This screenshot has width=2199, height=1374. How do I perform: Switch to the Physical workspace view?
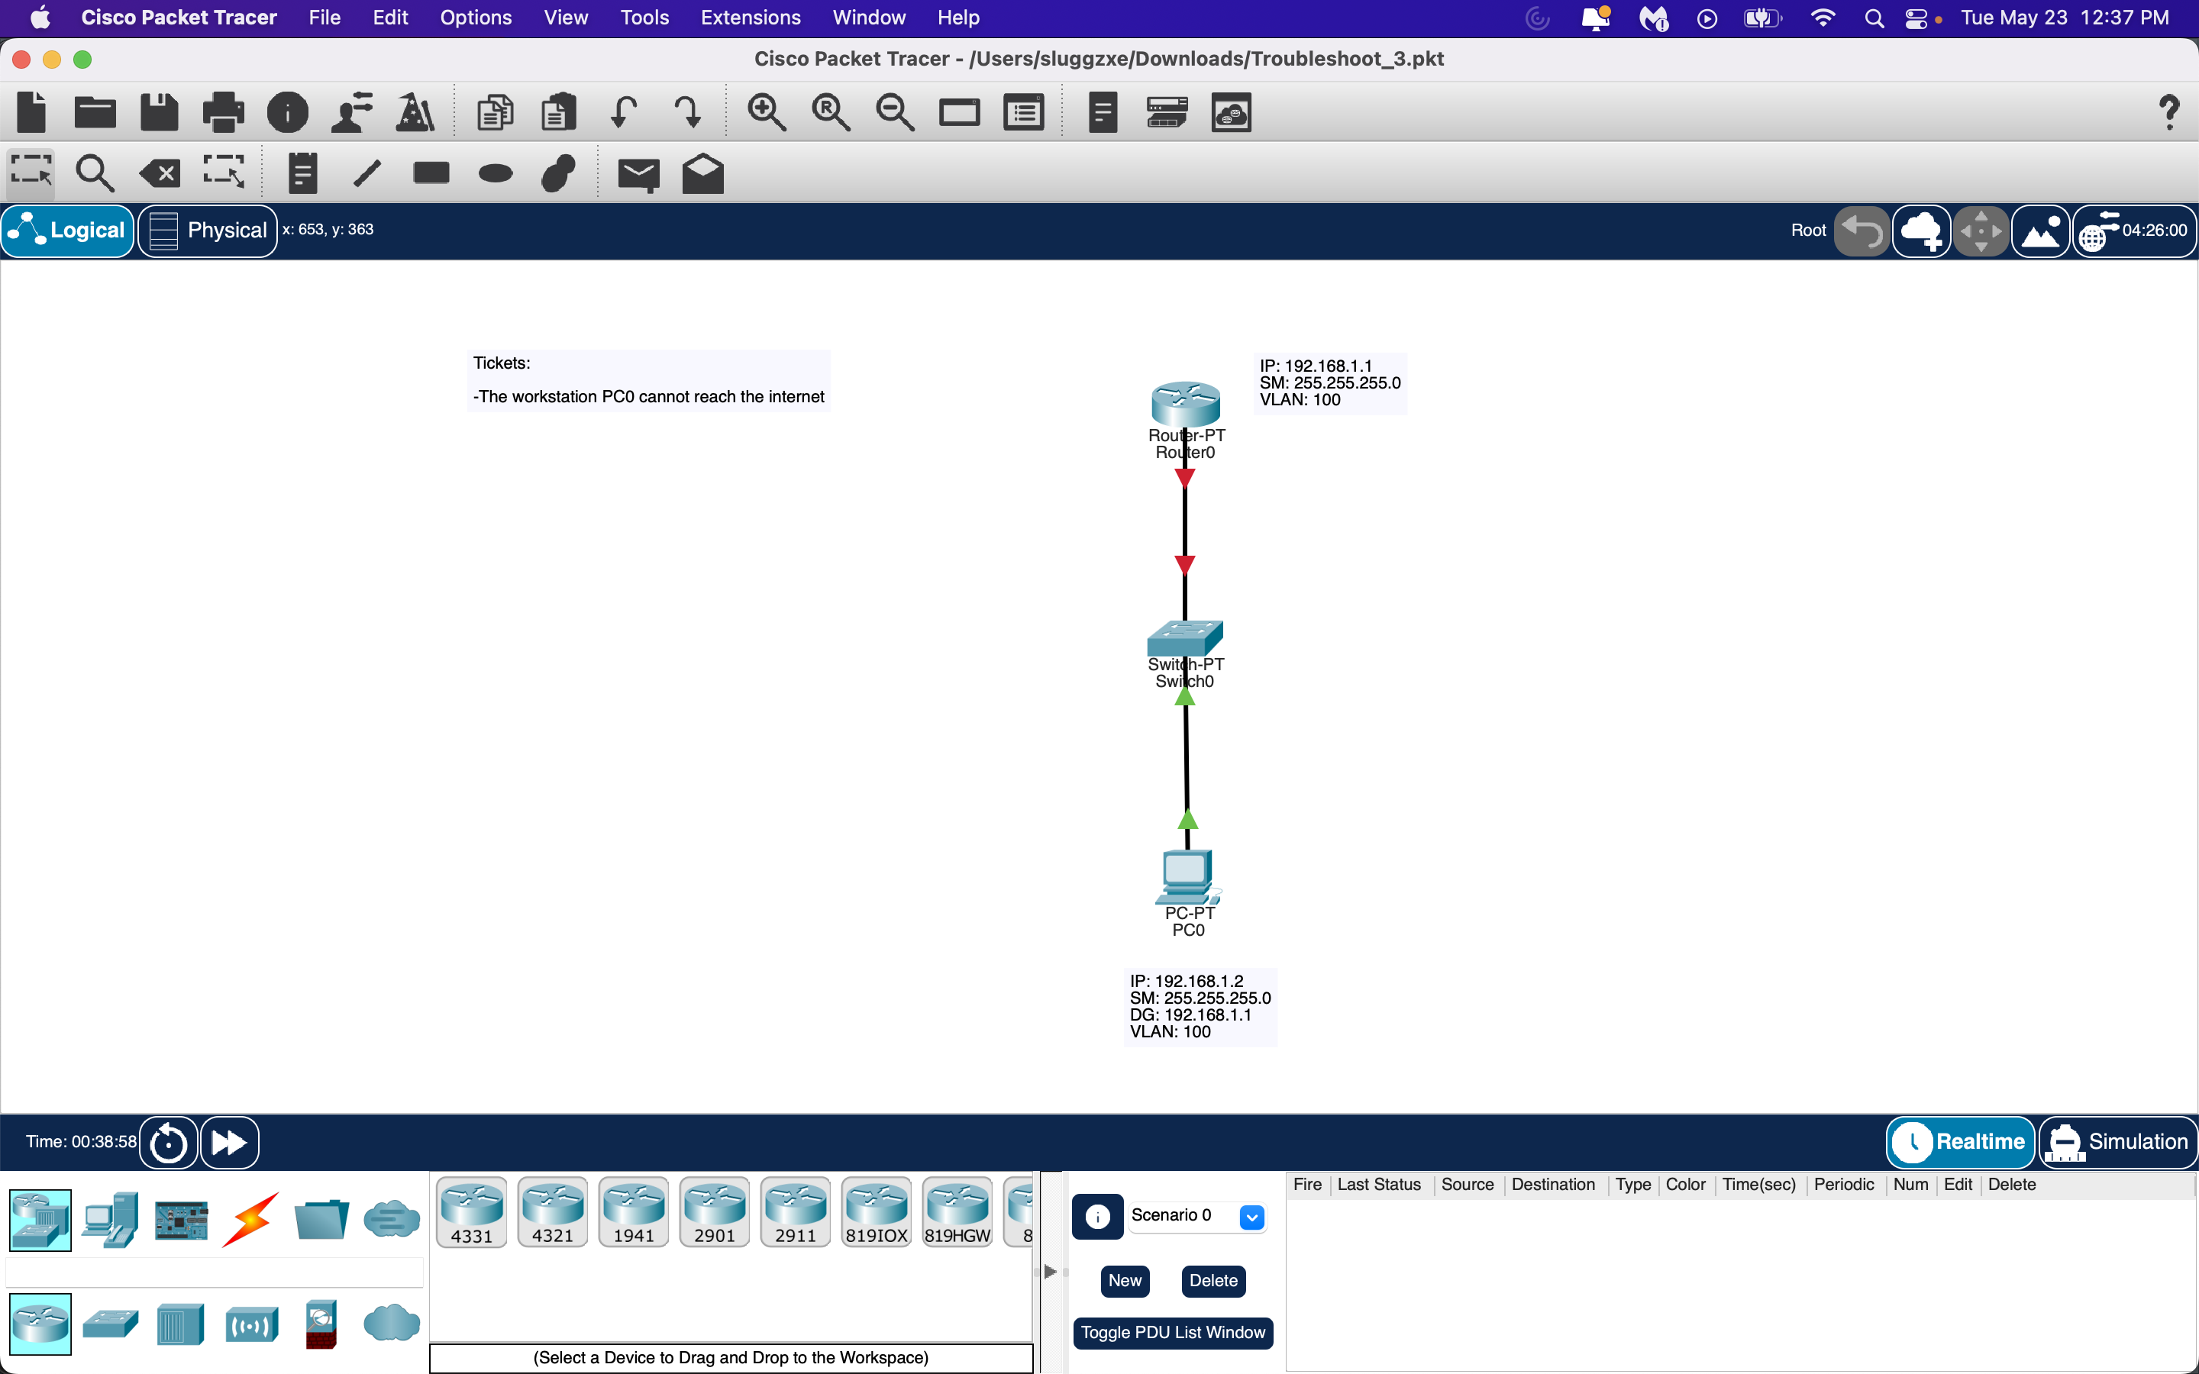click(207, 230)
